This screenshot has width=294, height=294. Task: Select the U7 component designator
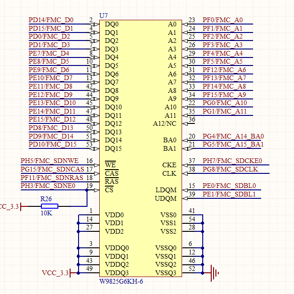tap(103, 16)
